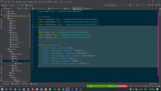Expand the lang folder
The height and width of the screenshot is (91, 161).
[8, 73]
